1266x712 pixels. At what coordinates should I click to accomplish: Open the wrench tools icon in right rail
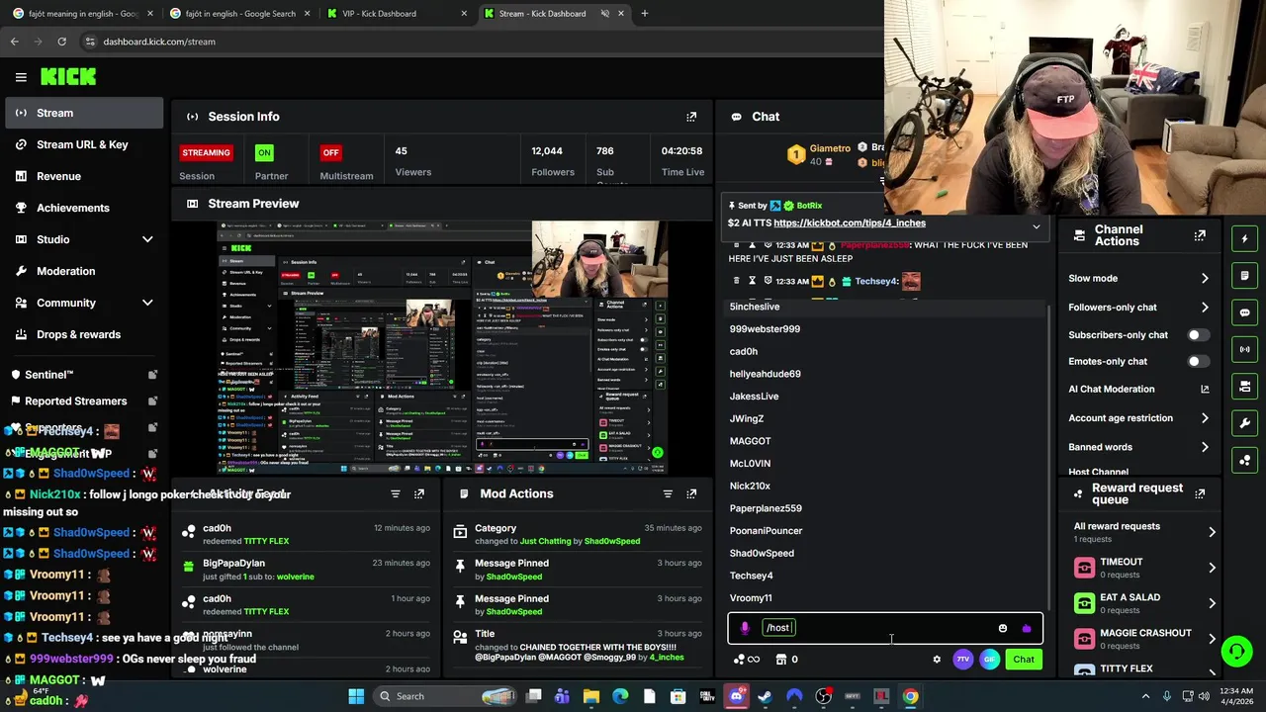(1245, 423)
